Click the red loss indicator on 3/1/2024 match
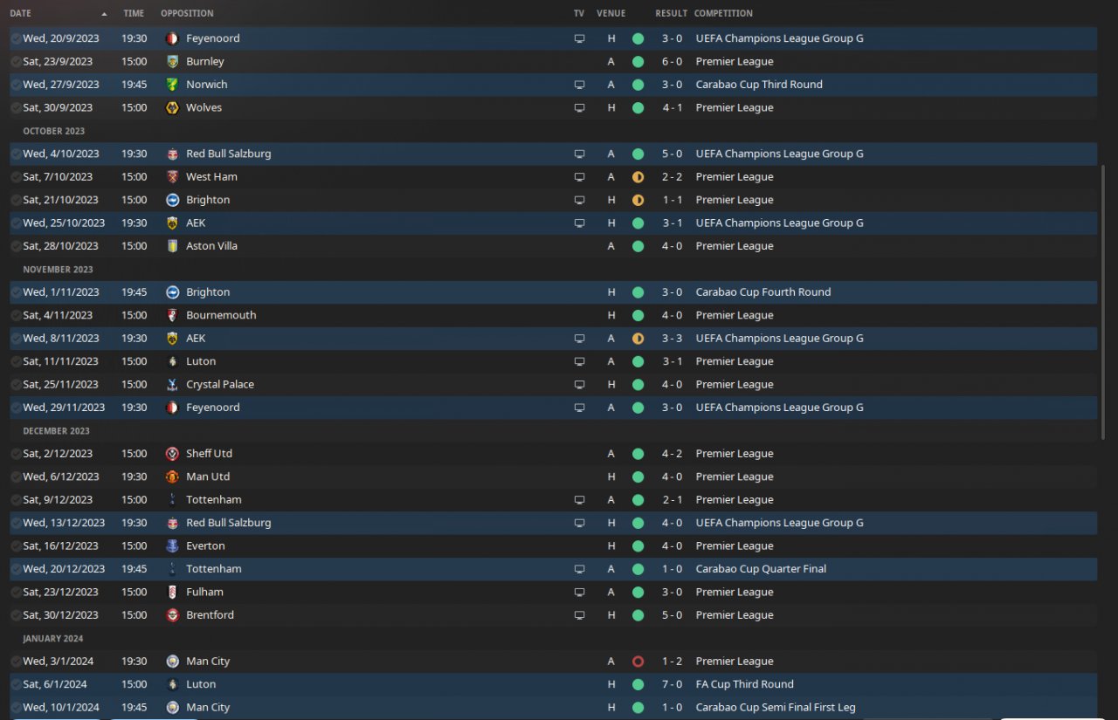Screen dimensions: 1118x720 pyautogui.click(x=638, y=662)
